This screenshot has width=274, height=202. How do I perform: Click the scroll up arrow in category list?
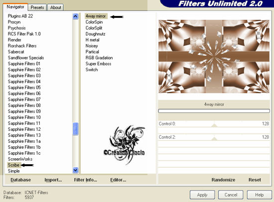[75, 16]
